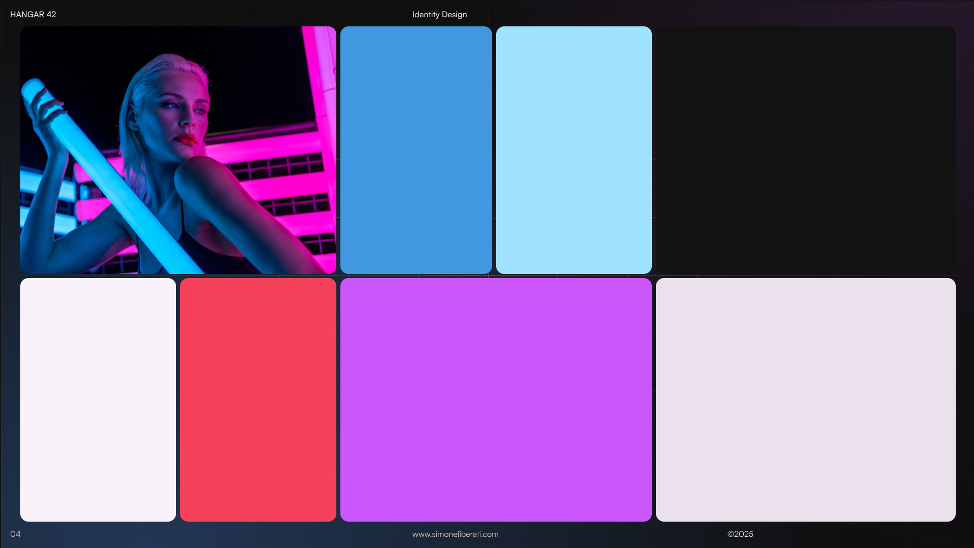The image size is (974, 548).
Task: Select the light sky-blue color swatch
Action: 574,150
